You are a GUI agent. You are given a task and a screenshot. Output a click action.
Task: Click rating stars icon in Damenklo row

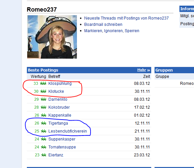43,99
